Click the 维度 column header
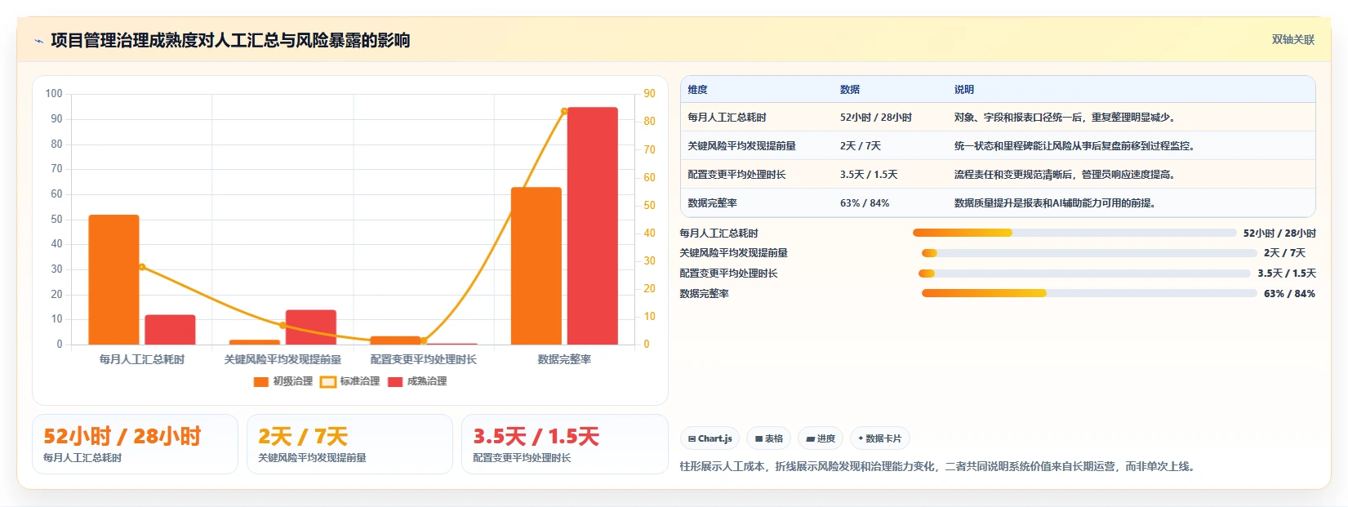Viewport: 1348px width, 507px height. [697, 90]
